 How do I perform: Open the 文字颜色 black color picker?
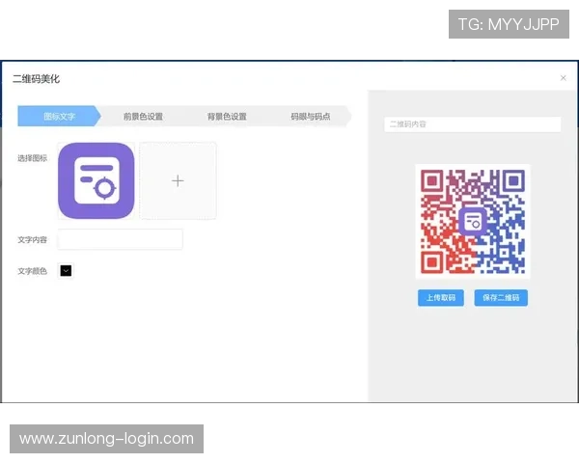pos(66,271)
